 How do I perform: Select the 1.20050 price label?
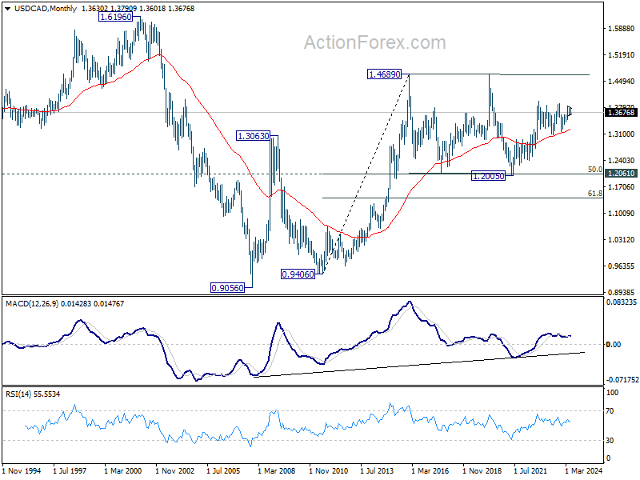tap(488, 176)
